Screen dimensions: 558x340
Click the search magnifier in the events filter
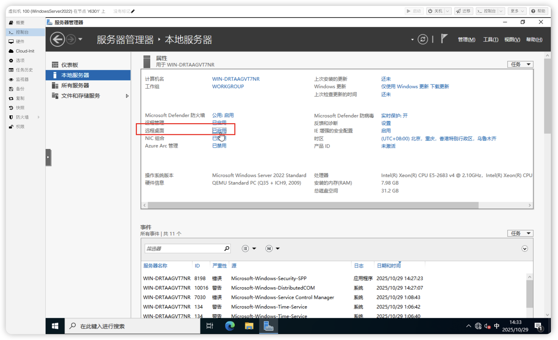pyautogui.click(x=226, y=248)
